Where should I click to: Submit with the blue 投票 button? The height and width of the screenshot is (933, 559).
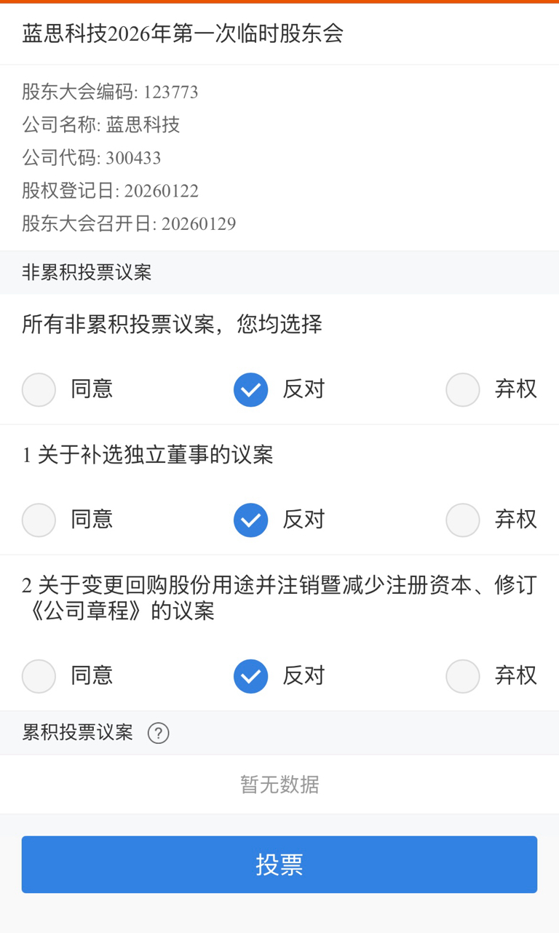[279, 865]
